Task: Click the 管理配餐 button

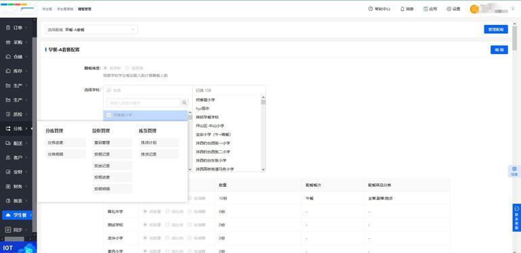Action: coord(496,29)
